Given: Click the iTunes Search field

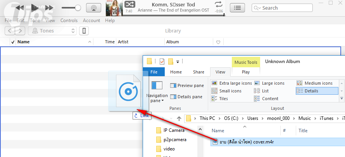Looking at the screenshot, I should click(282, 8).
